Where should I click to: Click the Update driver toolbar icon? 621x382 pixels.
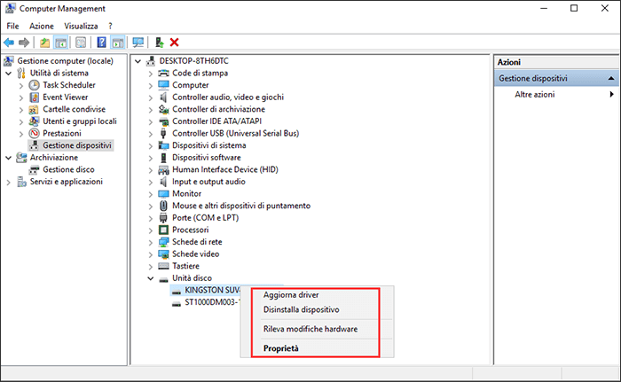pos(160,43)
